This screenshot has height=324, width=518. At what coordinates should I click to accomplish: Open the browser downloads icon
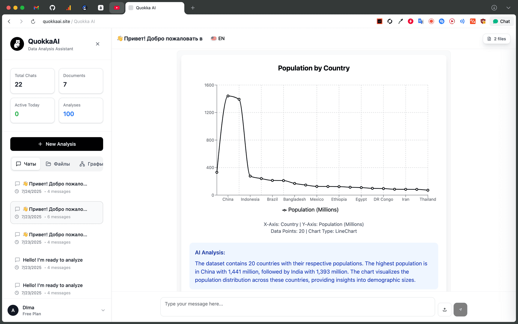[494, 8]
